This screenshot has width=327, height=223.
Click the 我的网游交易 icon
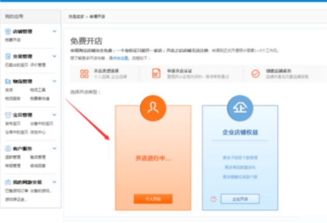pyautogui.click(x=8, y=182)
